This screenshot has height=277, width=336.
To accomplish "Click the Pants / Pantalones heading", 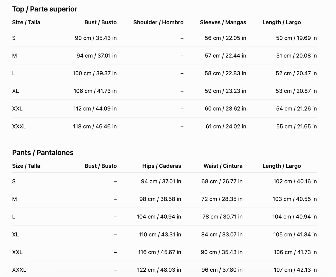I will (x=43, y=153).
